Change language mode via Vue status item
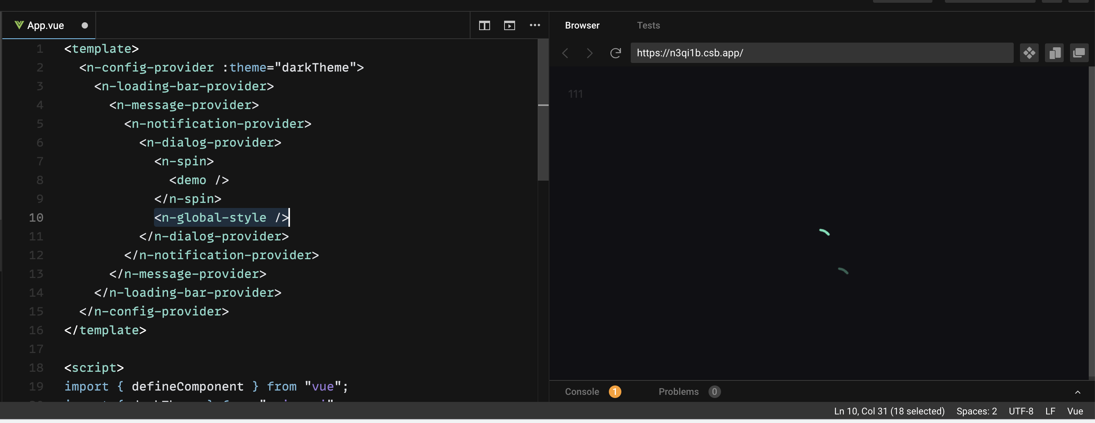Screen dimensions: 1095x423 click(x=1075, y=411)
